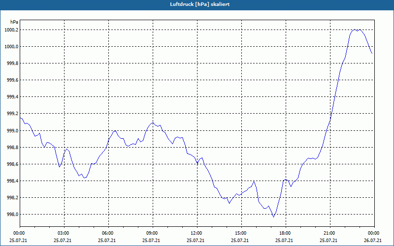Screen dimensions: 394x246
Task: Click the 998,0 axis label
Action: 13,215
